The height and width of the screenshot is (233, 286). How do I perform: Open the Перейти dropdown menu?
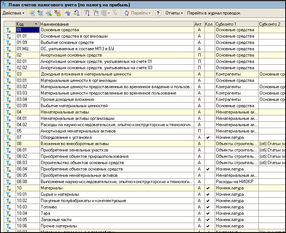[141, 13]
